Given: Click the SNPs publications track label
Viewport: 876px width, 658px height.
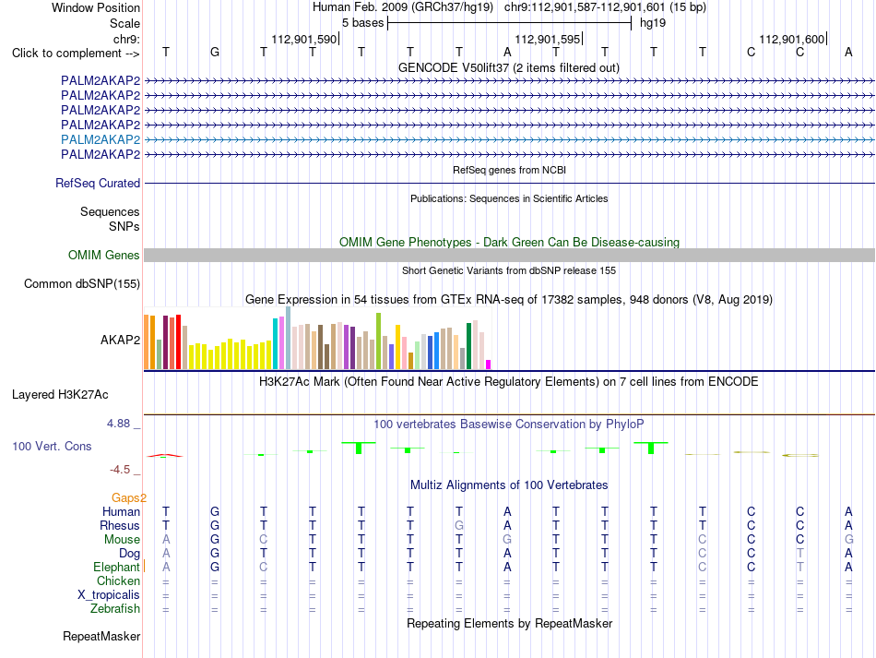Looking at the screenshot, I should [124, 226].
